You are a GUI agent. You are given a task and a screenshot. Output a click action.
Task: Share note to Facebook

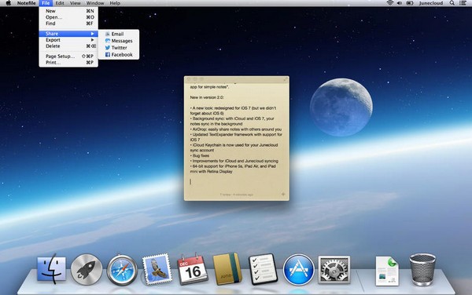[119, 55]
